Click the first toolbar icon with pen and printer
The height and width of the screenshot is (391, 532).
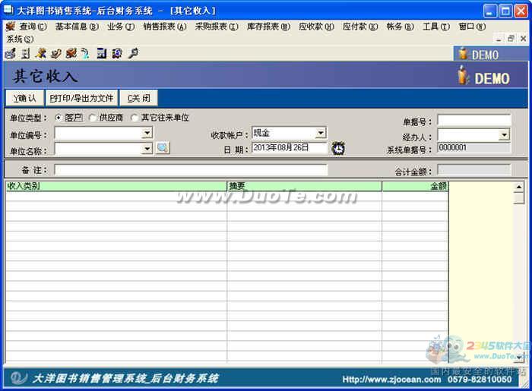click(x=11, y=53)
